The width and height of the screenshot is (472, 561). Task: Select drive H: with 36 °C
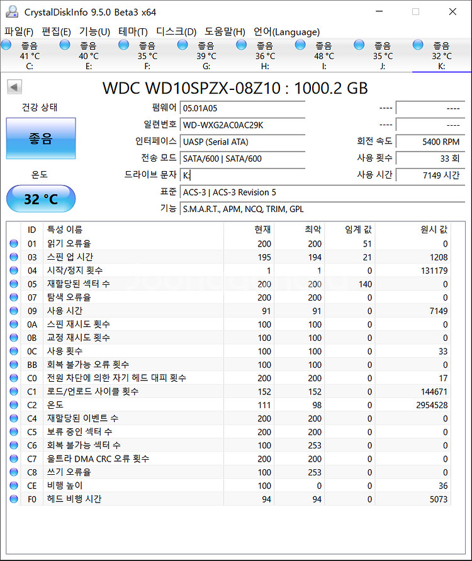(265, 55)
